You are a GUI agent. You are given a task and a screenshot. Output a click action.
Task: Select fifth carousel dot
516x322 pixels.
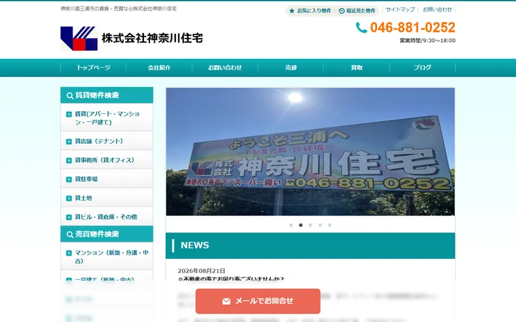tap(329, 225)
